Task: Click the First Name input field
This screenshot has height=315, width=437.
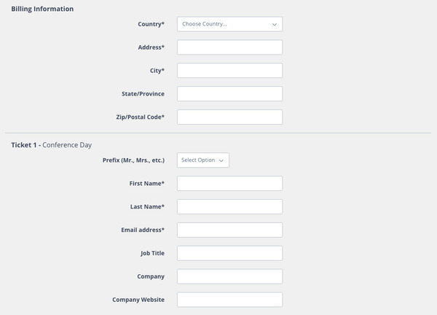Action: click(x=229, y=183)
